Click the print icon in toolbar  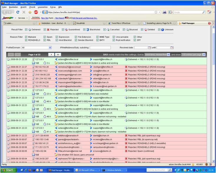(x=164, y=12)
